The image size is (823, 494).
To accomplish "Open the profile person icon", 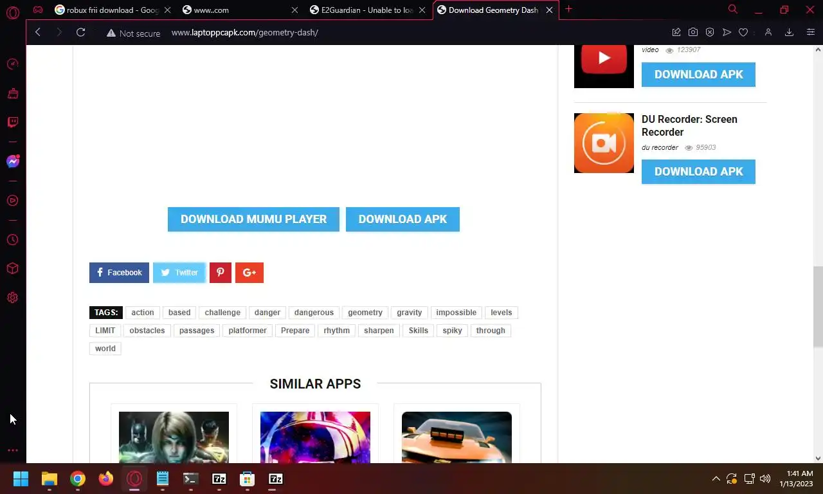I will click(768, 32).
